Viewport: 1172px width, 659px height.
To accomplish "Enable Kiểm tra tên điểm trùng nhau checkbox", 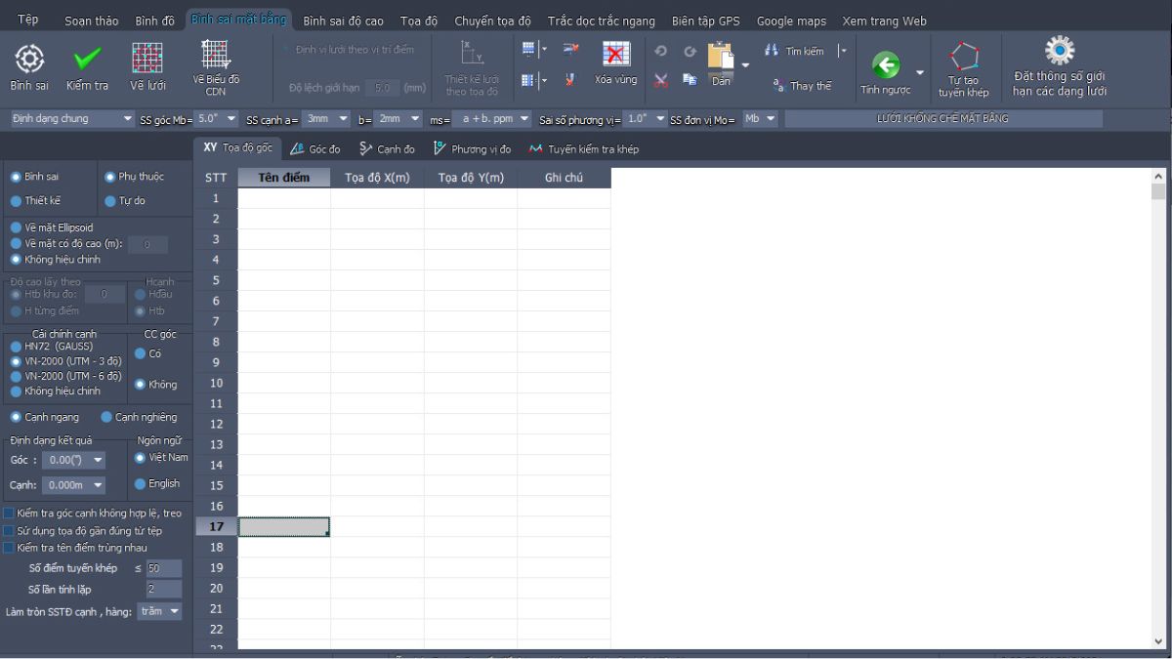I will pos(9,548).
